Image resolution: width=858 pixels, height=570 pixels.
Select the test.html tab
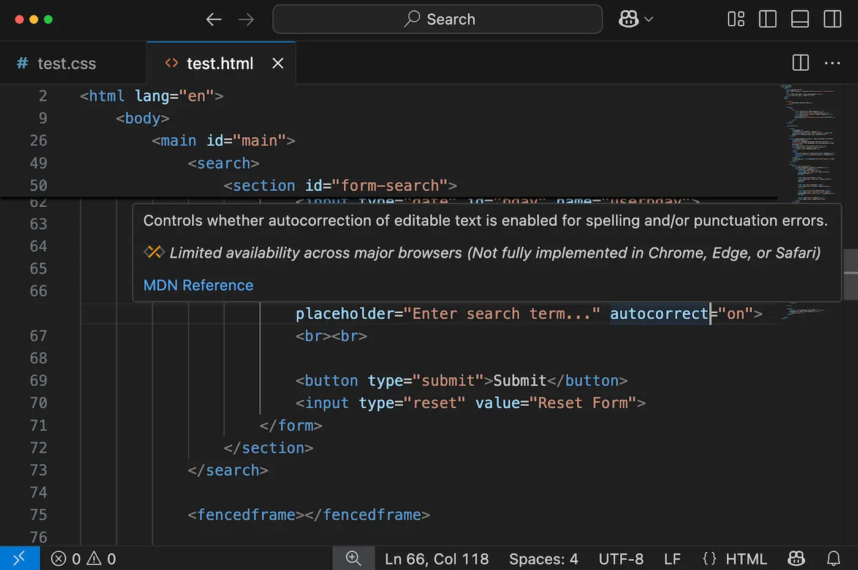click(219, 63)
